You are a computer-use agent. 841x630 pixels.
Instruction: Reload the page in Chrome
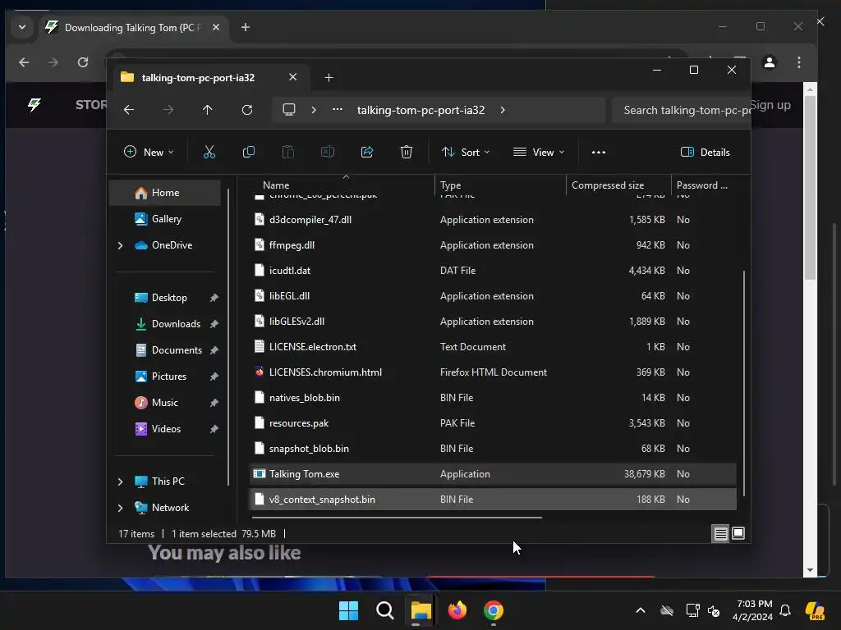coord(83,62)
